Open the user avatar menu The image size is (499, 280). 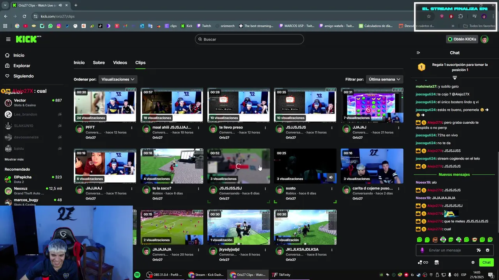485,39
